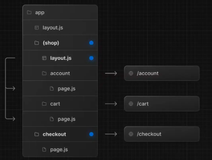Click the "/account" URL text

(x=148, y=73)
